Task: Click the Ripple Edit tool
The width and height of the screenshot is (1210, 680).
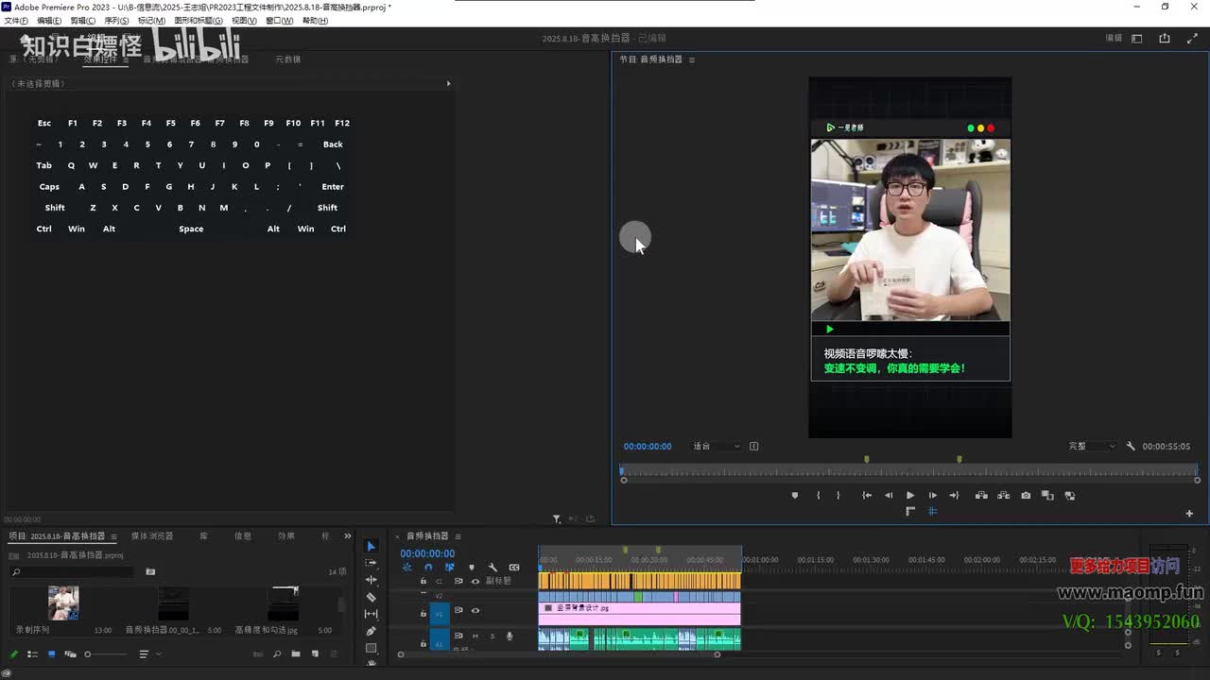Action: pyautogui.click(x=371, y=580)
